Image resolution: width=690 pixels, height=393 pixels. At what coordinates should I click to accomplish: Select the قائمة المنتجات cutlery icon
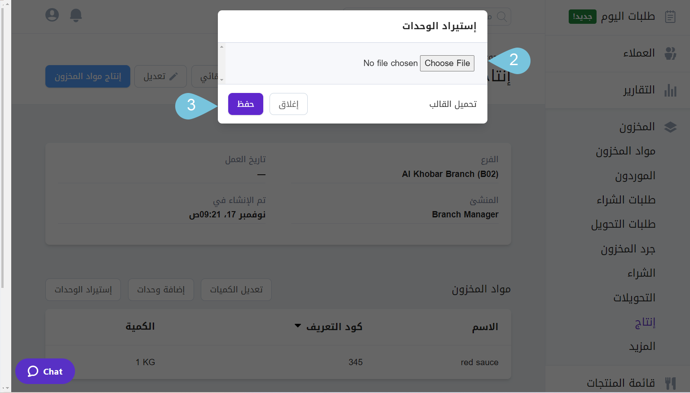pos(671,382)
